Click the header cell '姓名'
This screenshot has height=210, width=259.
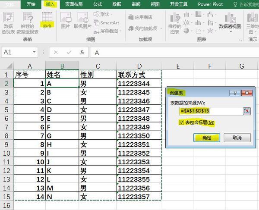tap(62, 75)
